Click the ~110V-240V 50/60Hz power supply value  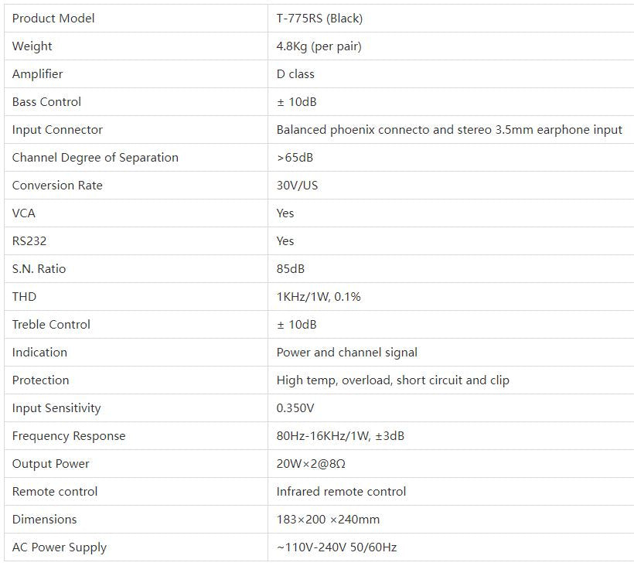336,547
